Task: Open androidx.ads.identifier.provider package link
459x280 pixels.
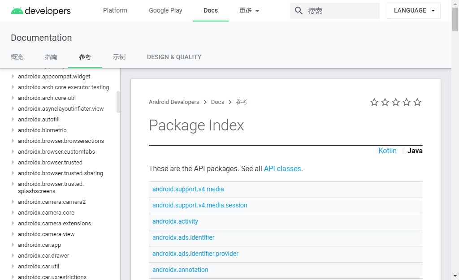Action: (x=195, y=254)
